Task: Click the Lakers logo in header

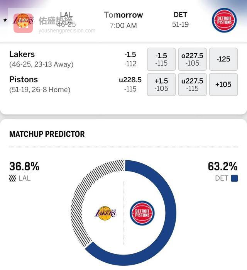Action: (23, 21)
